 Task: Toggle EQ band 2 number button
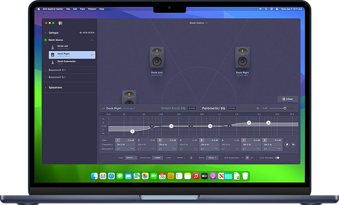coord(138,140)
